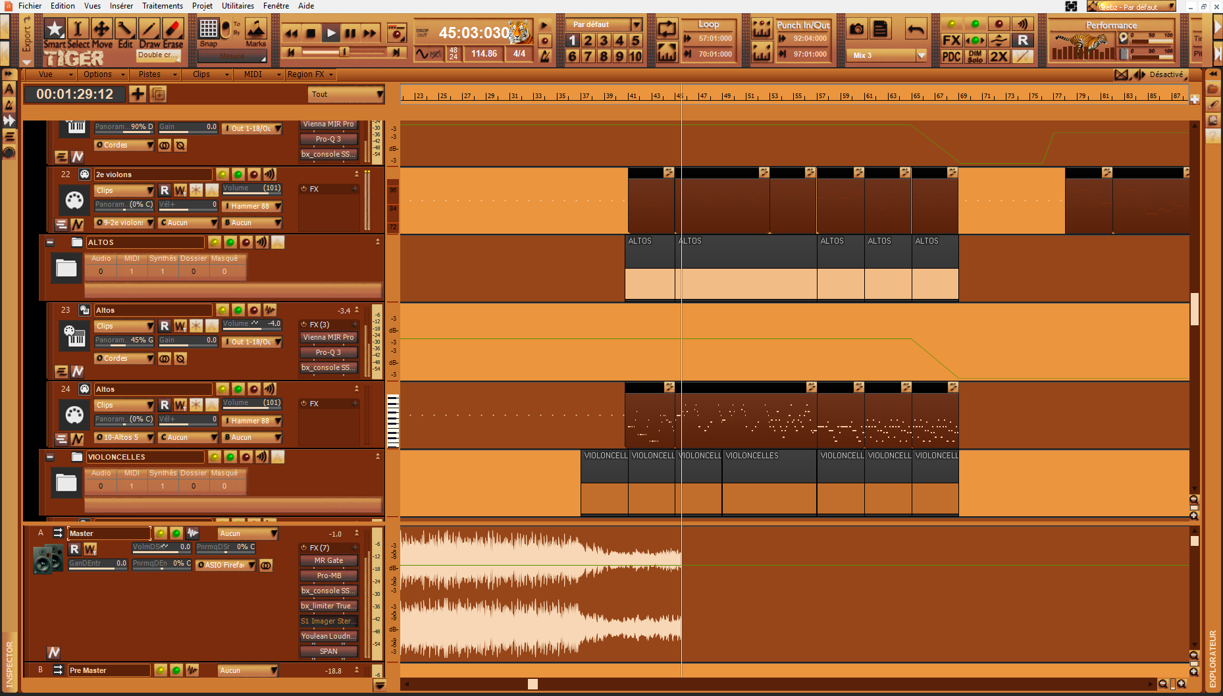Open the Traitements menu
This screenshot has width=1223, height=696.
click(x=163, y=6)
